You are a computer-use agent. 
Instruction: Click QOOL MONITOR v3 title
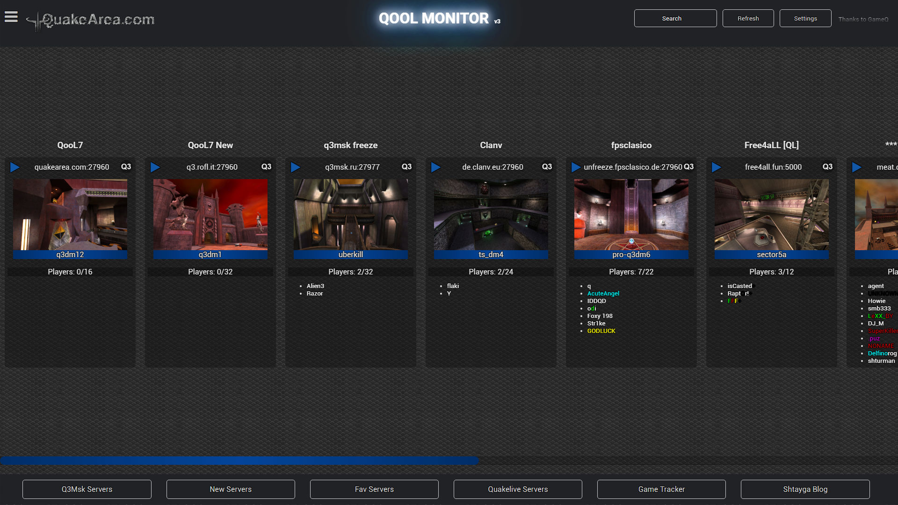(x=440, y=19)
